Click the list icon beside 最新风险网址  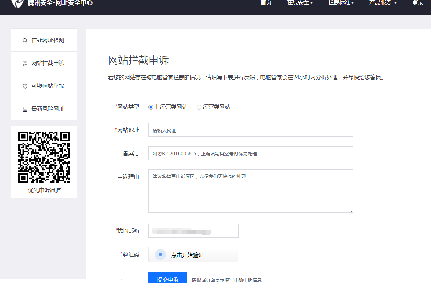25,109
